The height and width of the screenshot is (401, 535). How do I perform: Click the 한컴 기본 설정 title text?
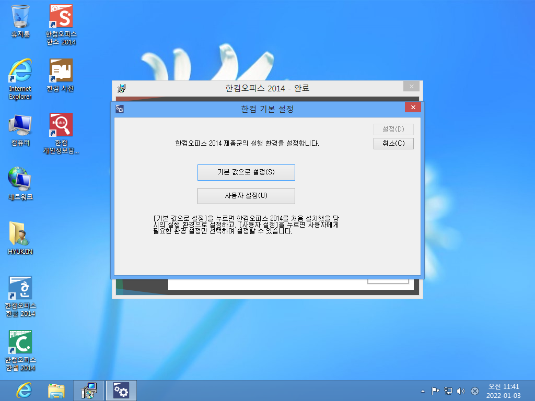(267, 109)
